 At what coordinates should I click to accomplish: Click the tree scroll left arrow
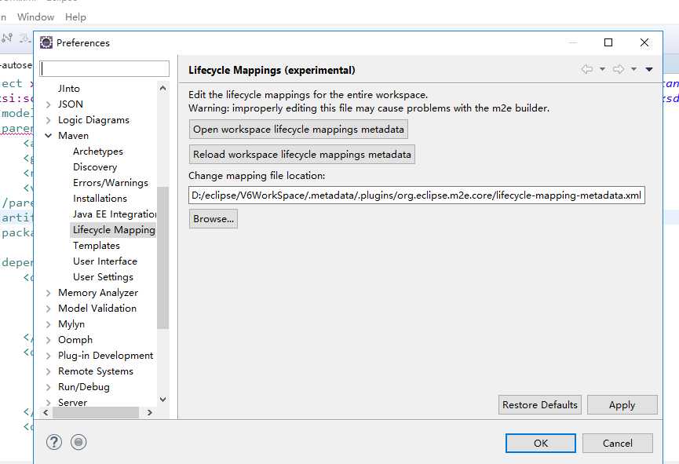(46, 412)
